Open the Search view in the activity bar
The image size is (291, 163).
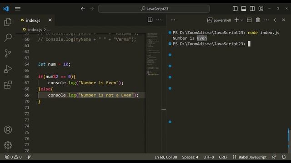8,38
